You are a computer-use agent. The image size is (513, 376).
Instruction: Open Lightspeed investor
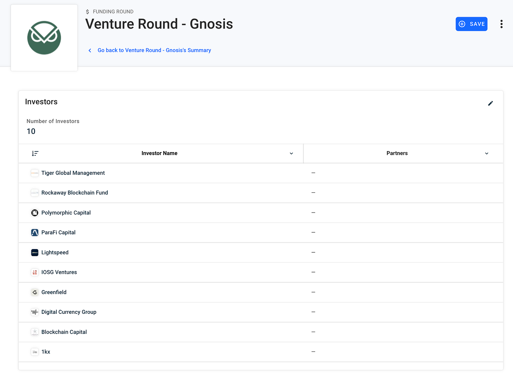[x=55, y=252]
